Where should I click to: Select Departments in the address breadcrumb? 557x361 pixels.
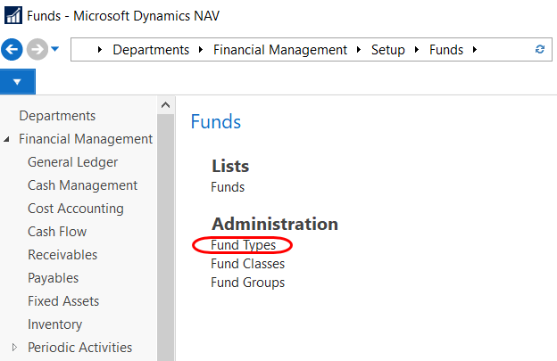coord(151,50)
